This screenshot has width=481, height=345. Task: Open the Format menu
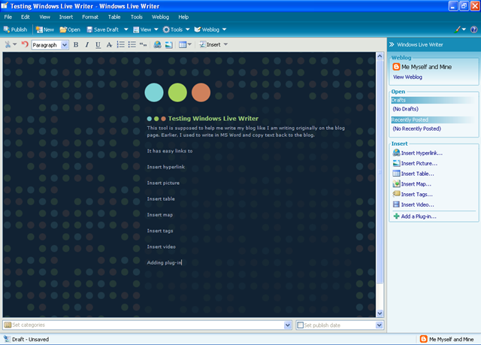(x=90, y=17)
